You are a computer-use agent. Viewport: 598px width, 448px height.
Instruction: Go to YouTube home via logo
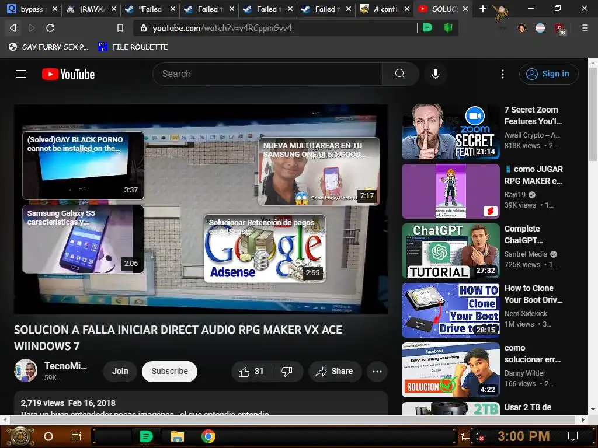click(x=68, y=74)
